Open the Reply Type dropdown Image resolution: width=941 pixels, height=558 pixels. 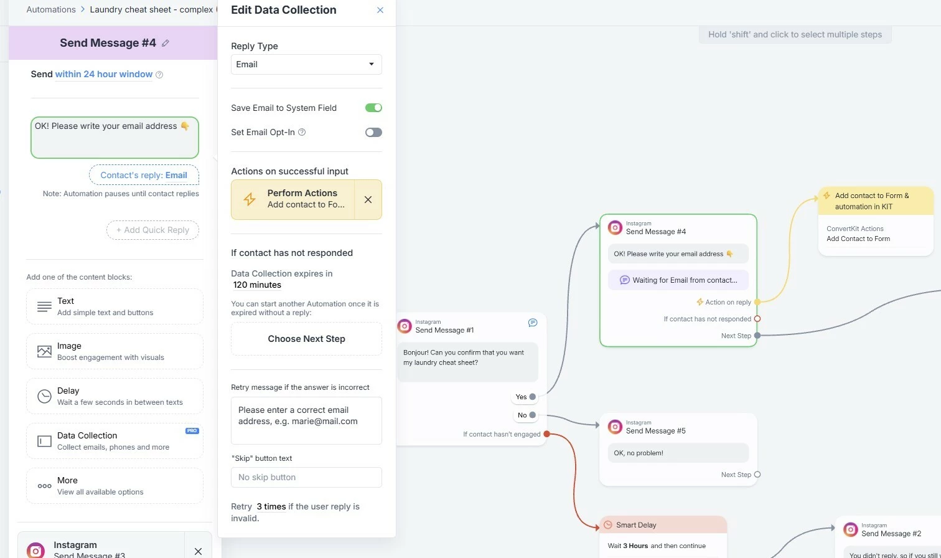tap(306, 64)
